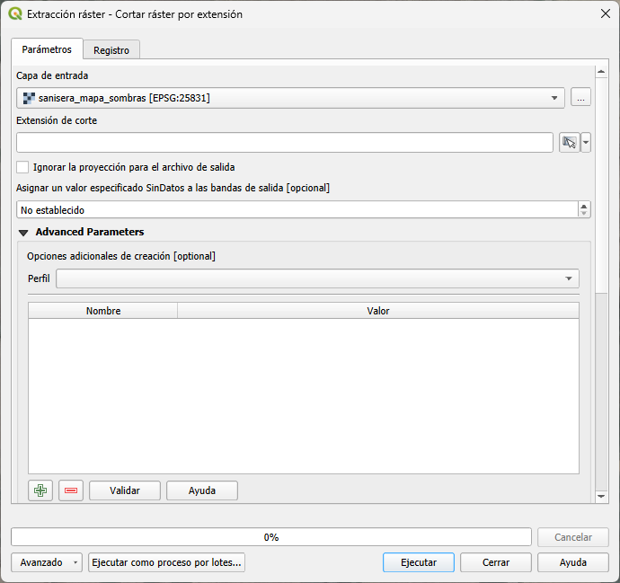Click the green plus add row icon
This screenshot has height=583, width=620.
[x=40, y=490]
